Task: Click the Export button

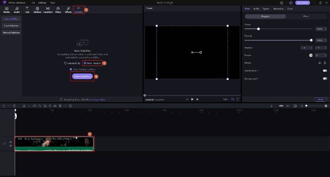Action: click(x=302, y=3)
